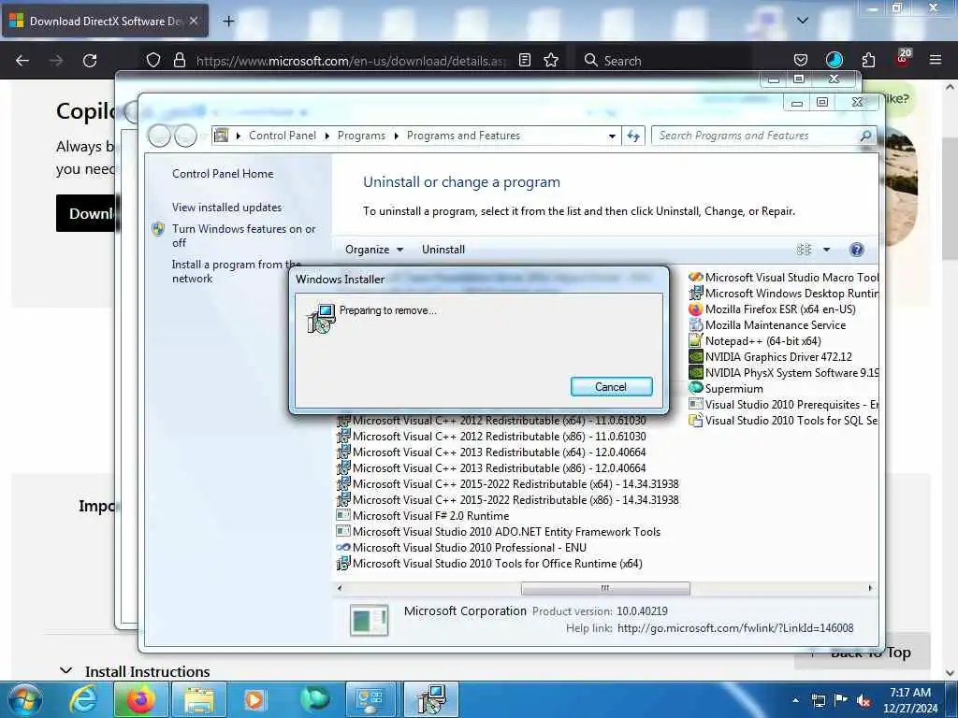Expand the address bar history dropdown
The height and width of the screenshot is (718, 958).
pyautogui.click(x=612, y=136)
